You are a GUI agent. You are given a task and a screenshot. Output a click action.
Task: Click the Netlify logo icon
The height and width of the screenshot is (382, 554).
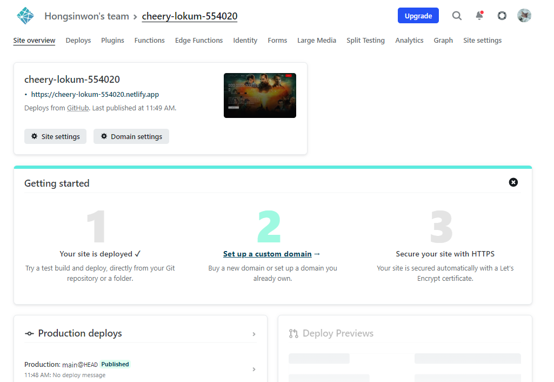[x=25, y=16]
